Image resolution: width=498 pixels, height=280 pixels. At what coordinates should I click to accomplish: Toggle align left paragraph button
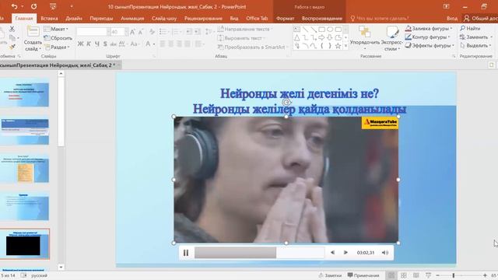click(163, 44)
